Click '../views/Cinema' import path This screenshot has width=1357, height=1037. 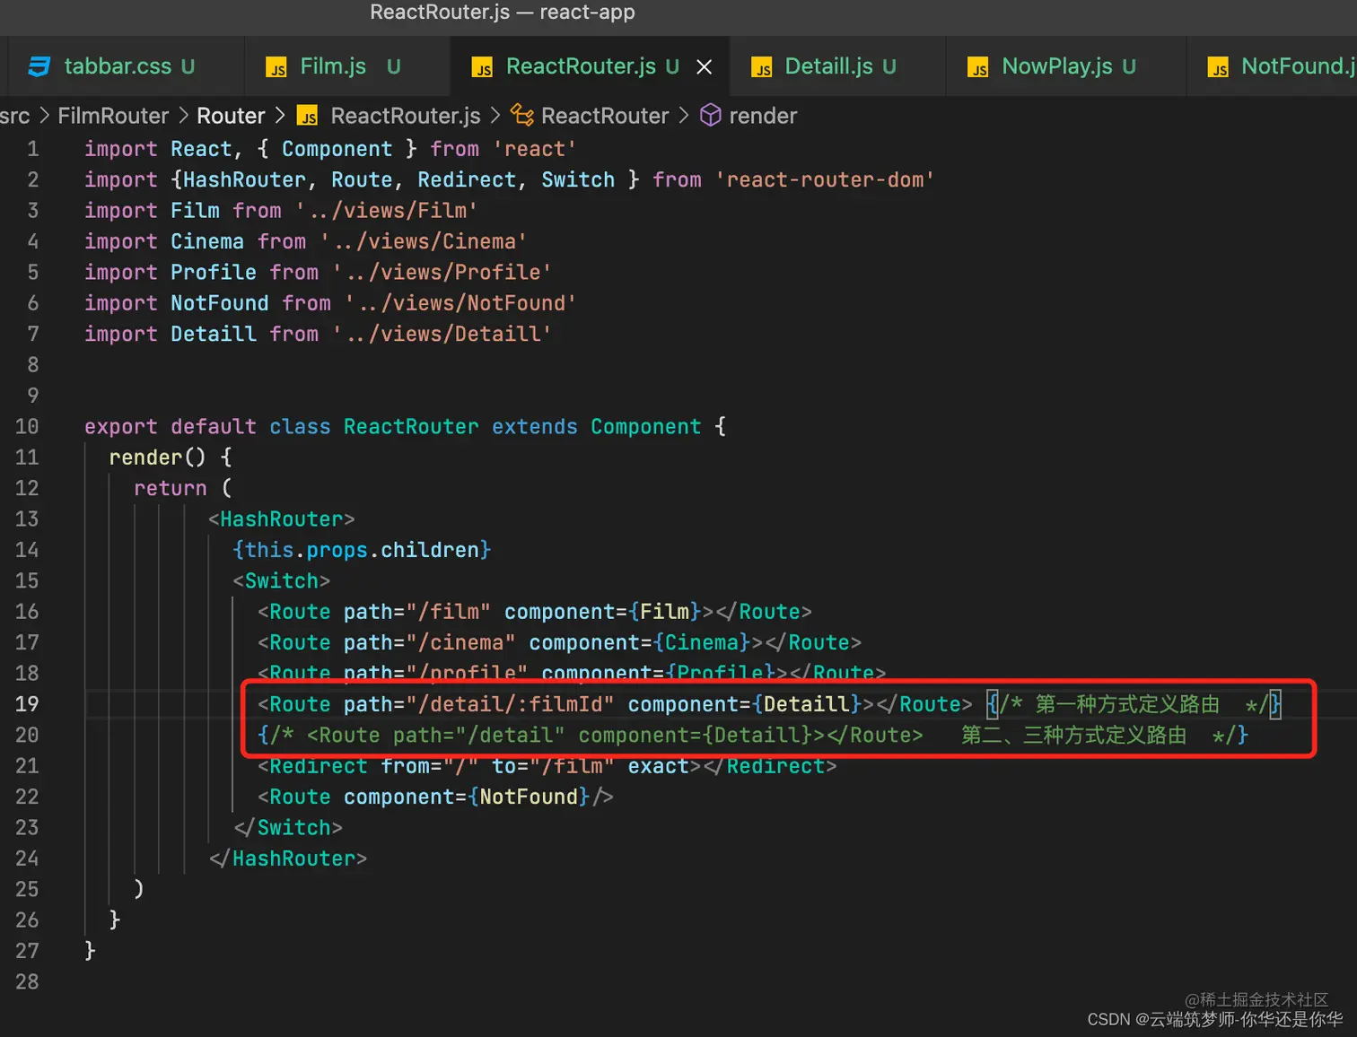pos(424,241)
